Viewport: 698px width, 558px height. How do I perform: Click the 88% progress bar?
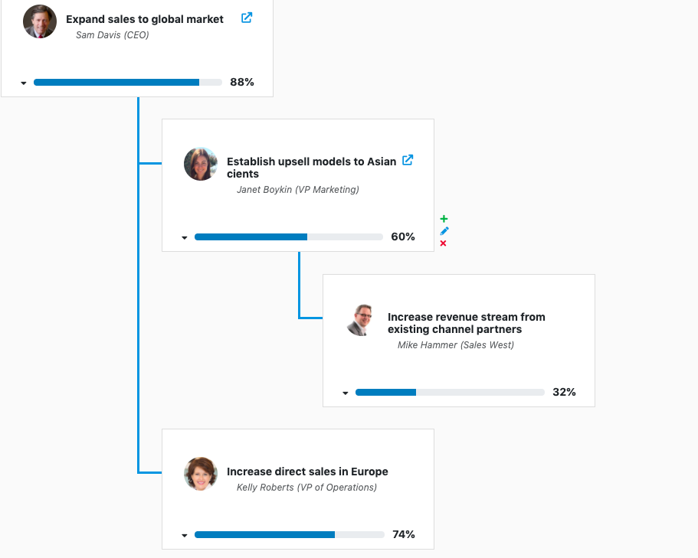127,82
